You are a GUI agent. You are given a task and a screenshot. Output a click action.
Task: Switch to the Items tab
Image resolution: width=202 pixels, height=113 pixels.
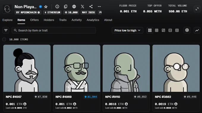click(x=21, y=20)
